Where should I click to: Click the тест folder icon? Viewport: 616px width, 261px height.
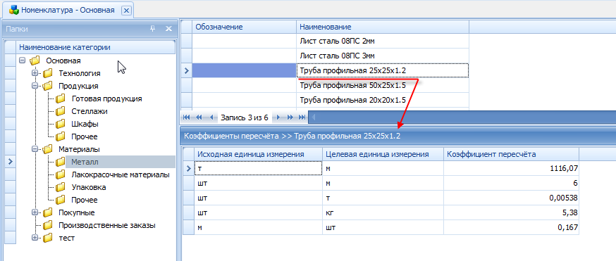tap(47, 238)
